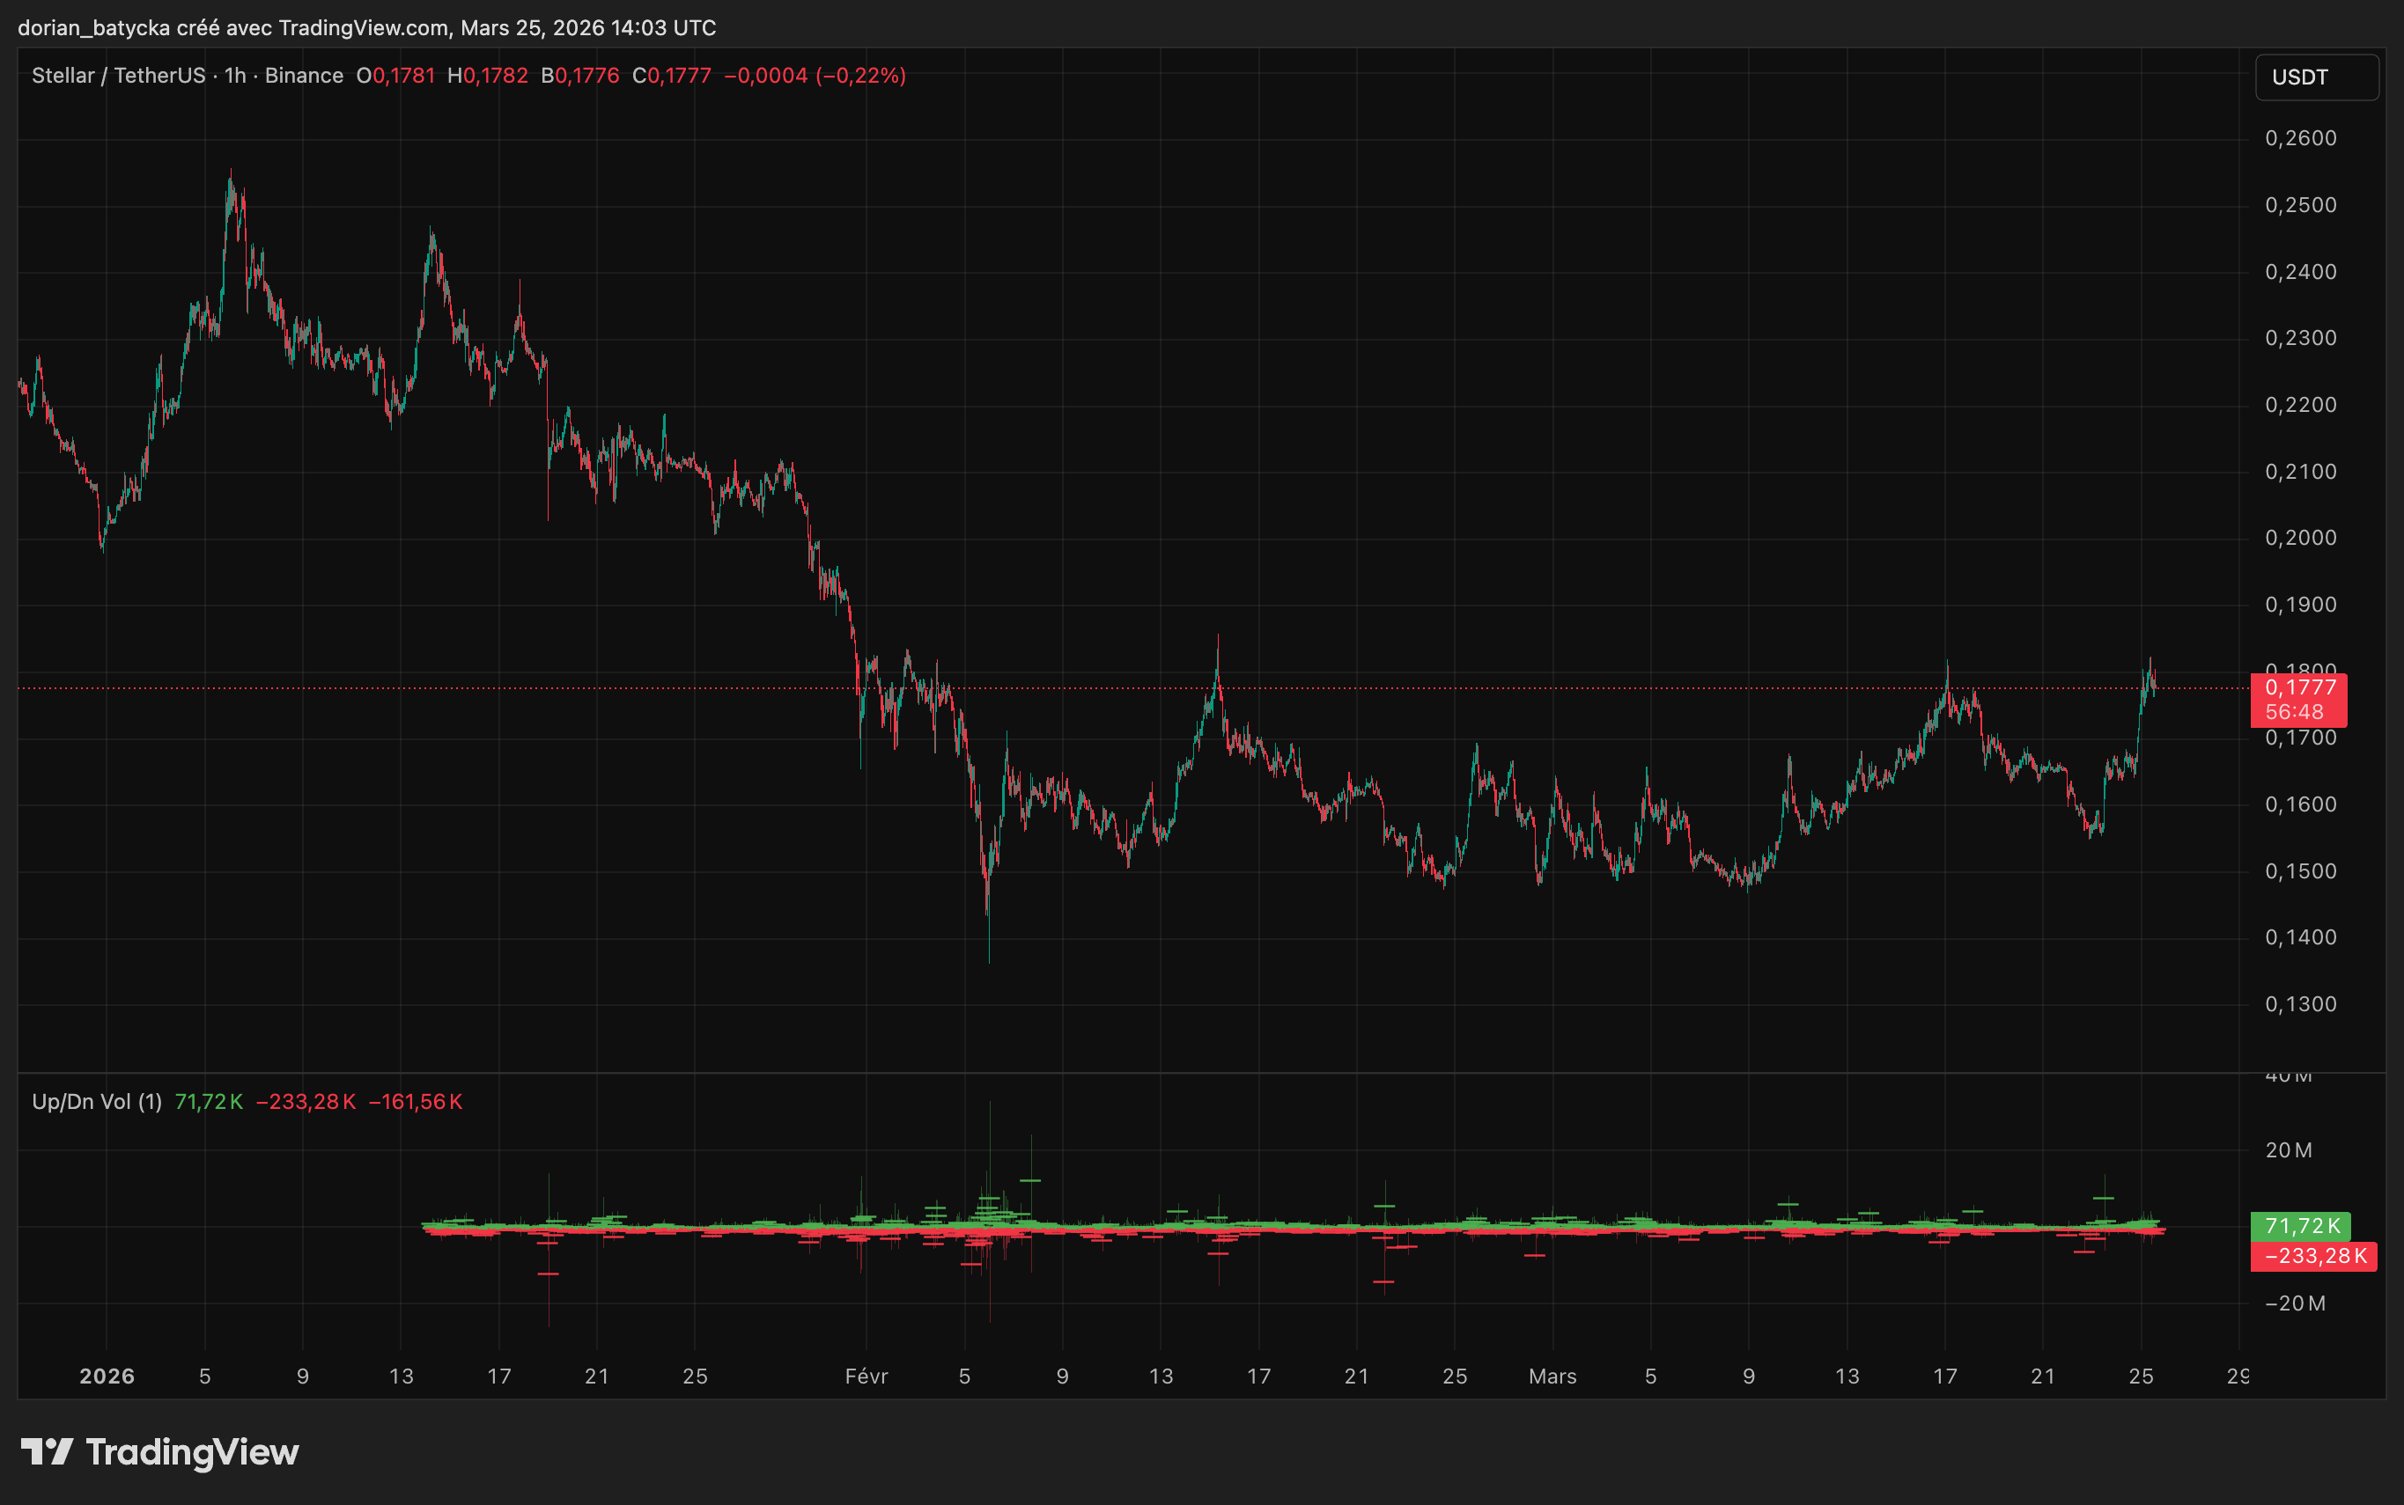Screen dimensions: 2404x1505
Task: Click the 2026 year marker on time axis
Action: click(x=107, y=1377)
